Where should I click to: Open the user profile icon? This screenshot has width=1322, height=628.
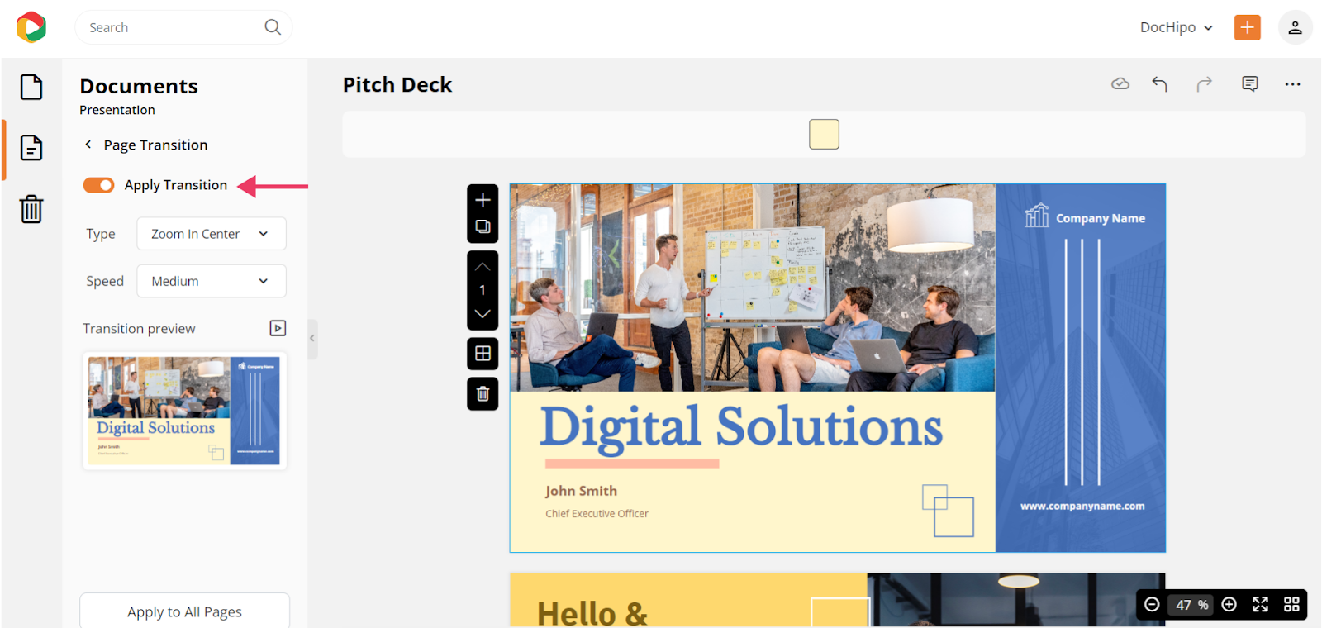pos(1295,27)
